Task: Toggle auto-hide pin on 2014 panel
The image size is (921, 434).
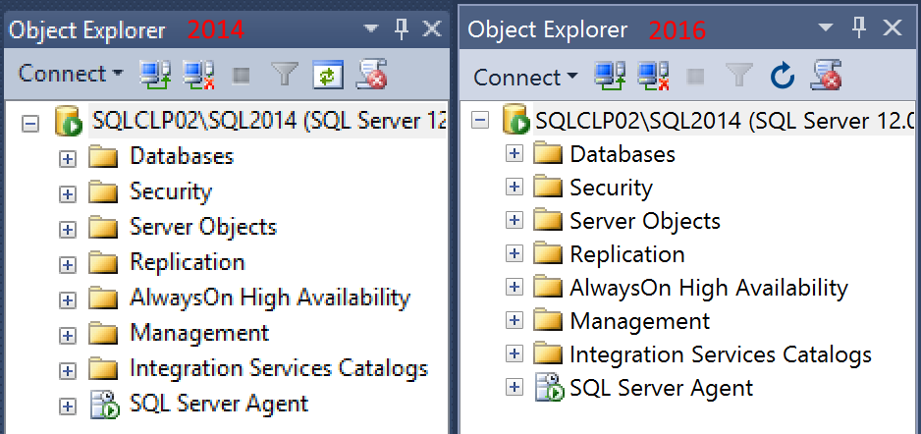Action: (x=401, y=29)
